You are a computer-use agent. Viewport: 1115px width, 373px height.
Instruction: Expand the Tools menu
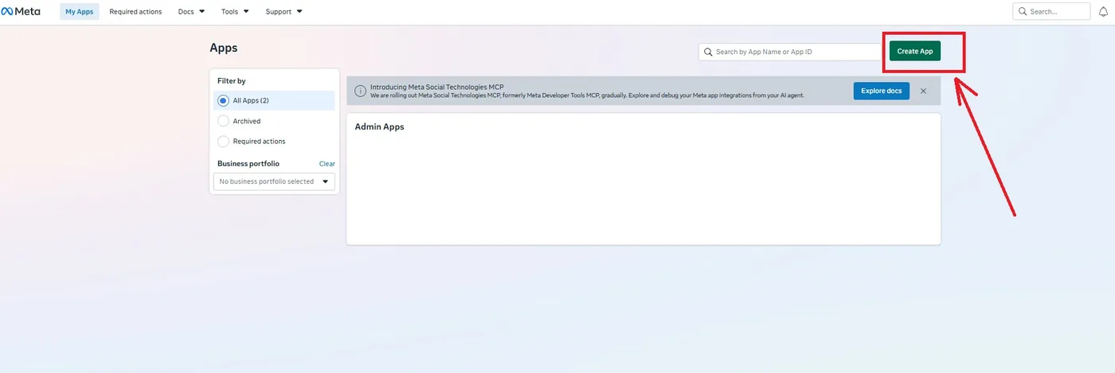235,12
